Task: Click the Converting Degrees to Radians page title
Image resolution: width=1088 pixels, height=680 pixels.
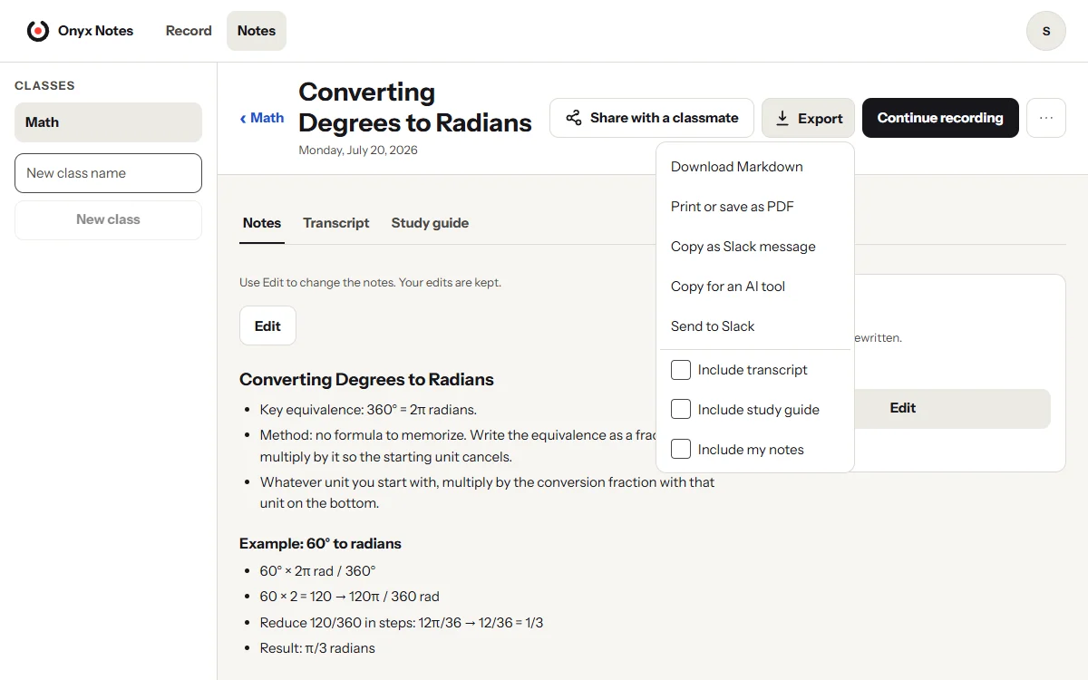Action: pos(415,107)
